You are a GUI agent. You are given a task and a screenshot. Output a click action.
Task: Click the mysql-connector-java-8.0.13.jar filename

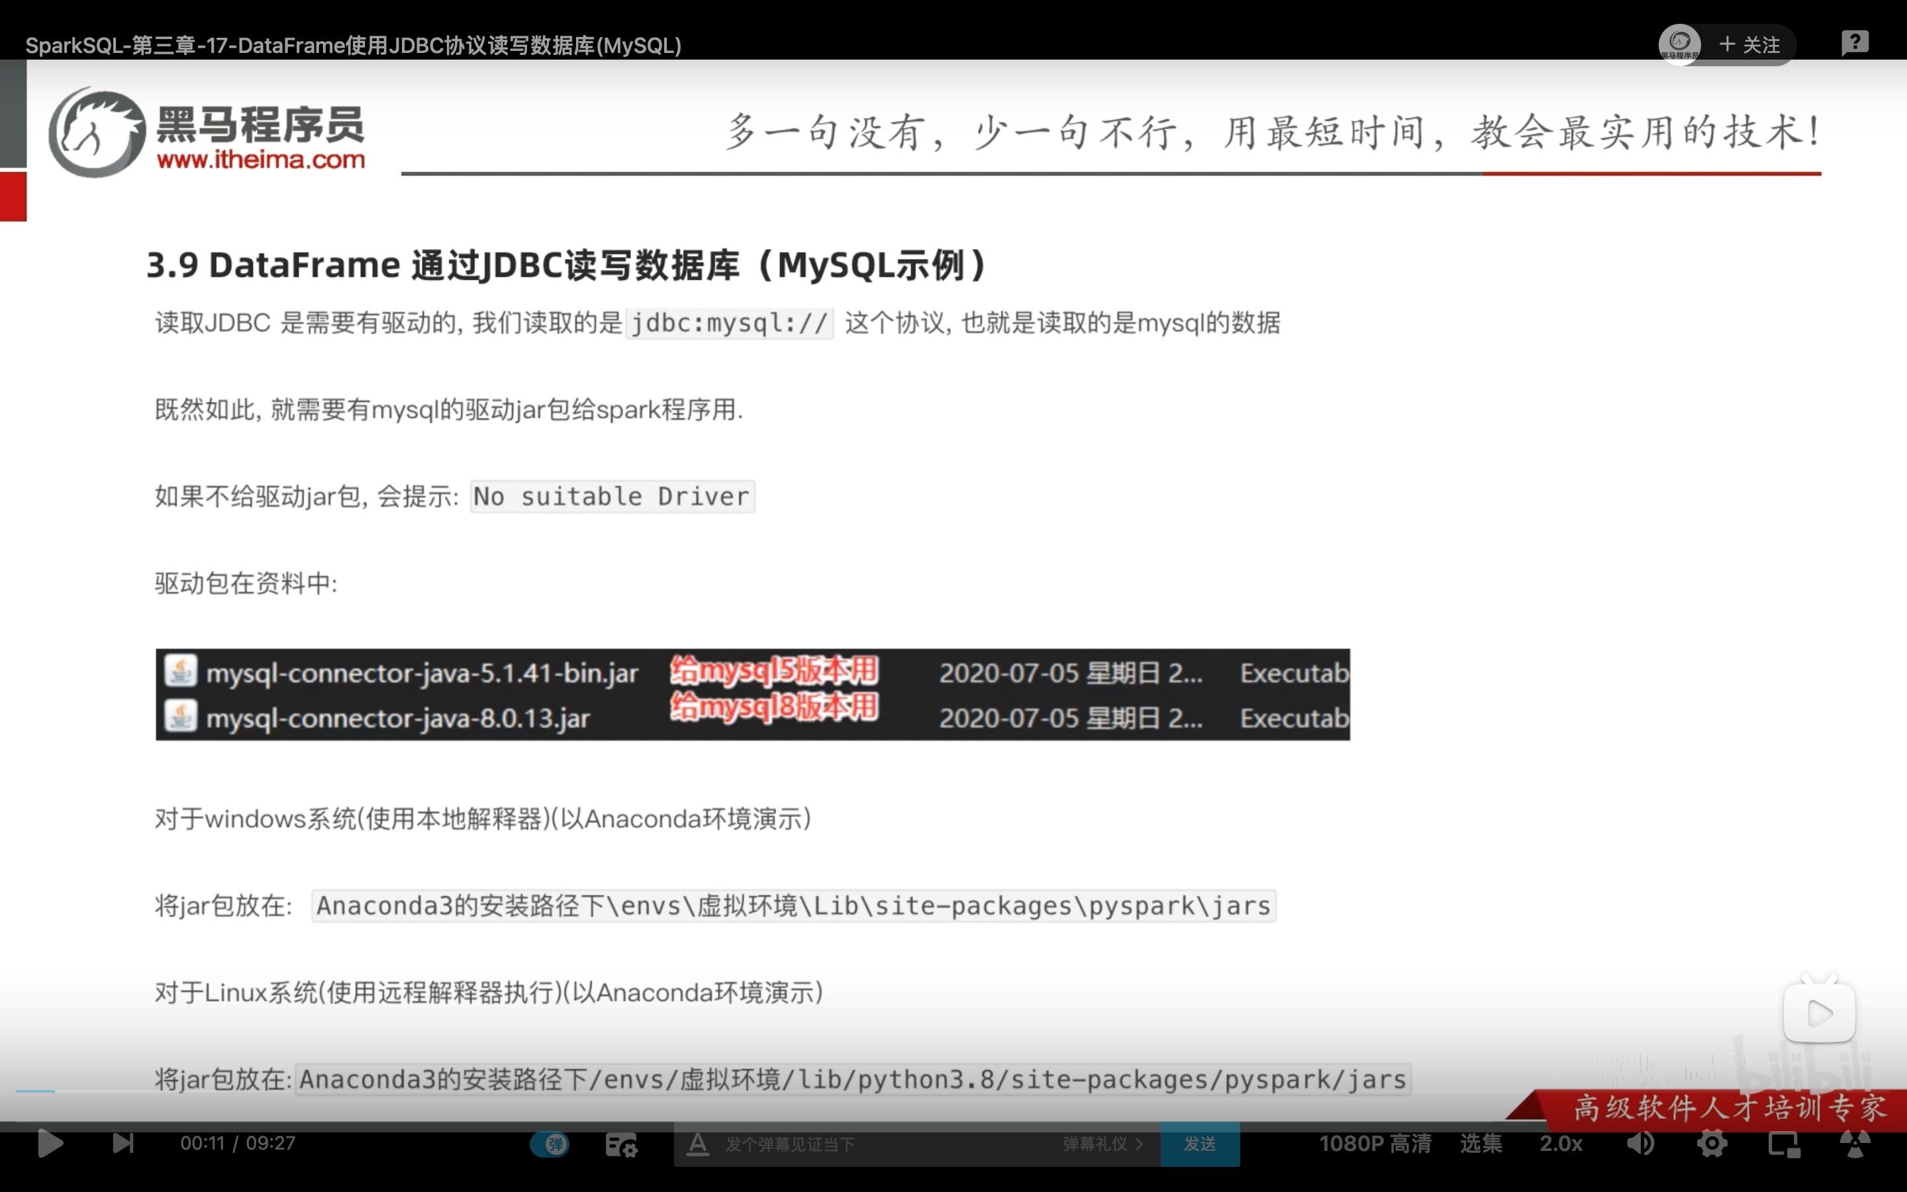pyautogui.click(x=398, y=719)
